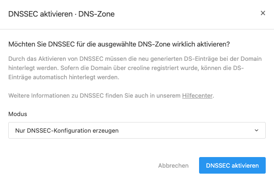Close the DNSSEC aktivieren dialog
The width and height of the screenshot is (274, 181).
click(263, 13)
